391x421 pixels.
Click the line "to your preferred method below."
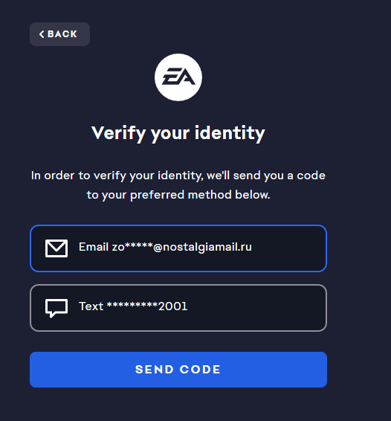tap(178, 195)
